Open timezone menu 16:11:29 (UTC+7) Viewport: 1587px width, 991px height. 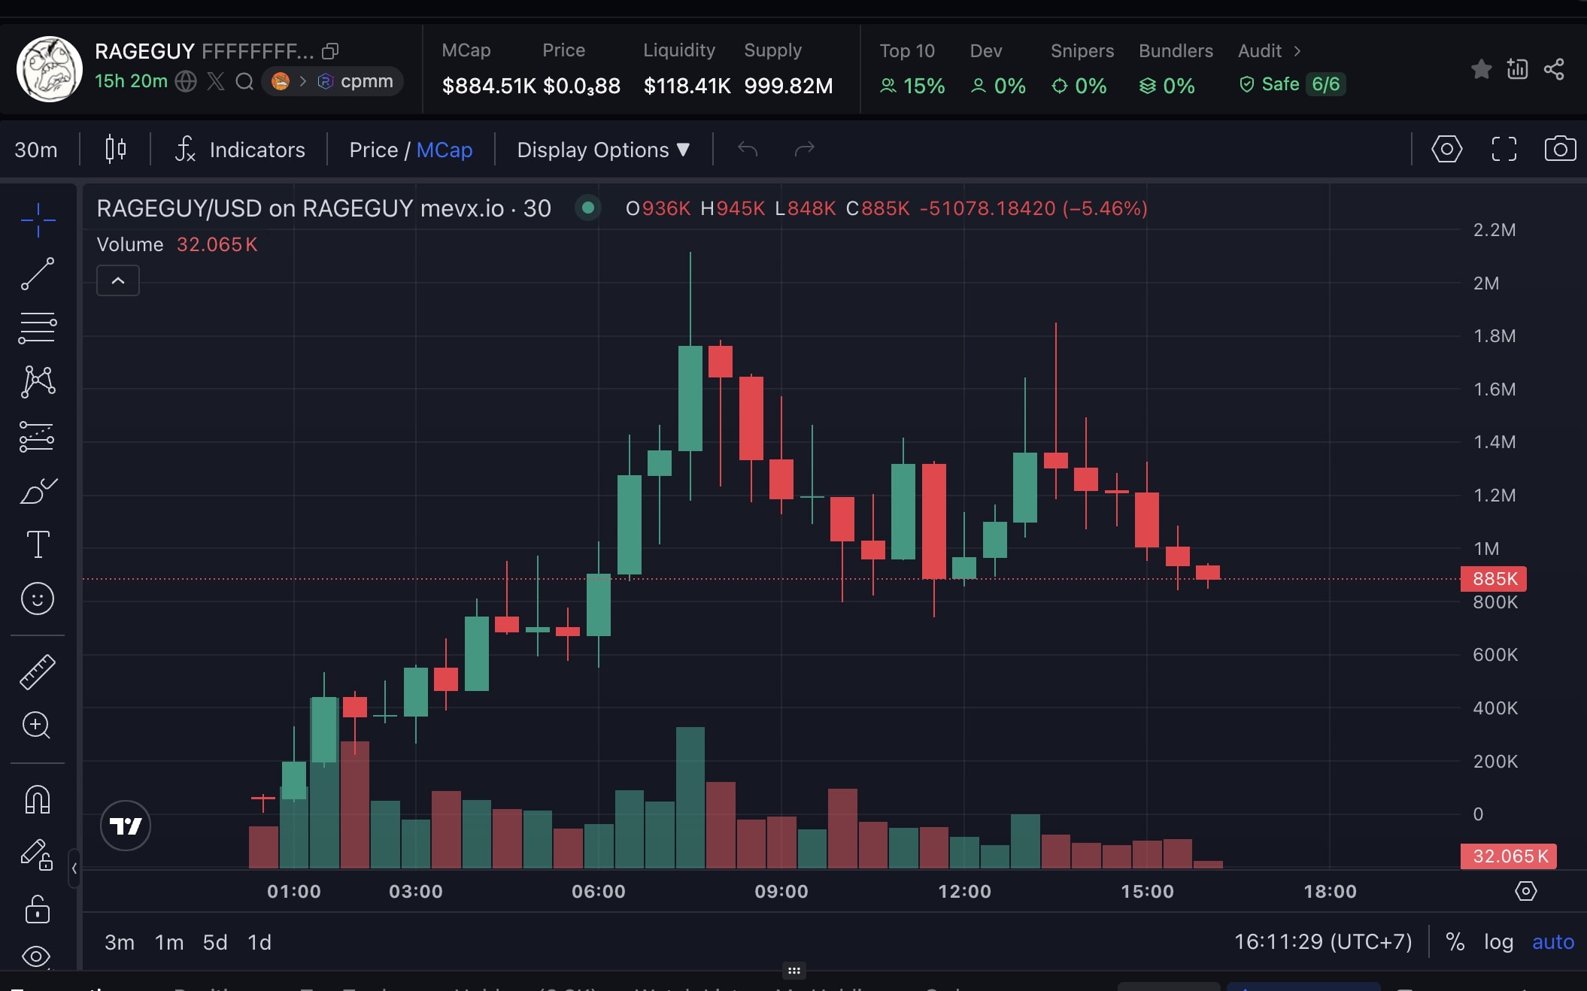coord(1323,941)
